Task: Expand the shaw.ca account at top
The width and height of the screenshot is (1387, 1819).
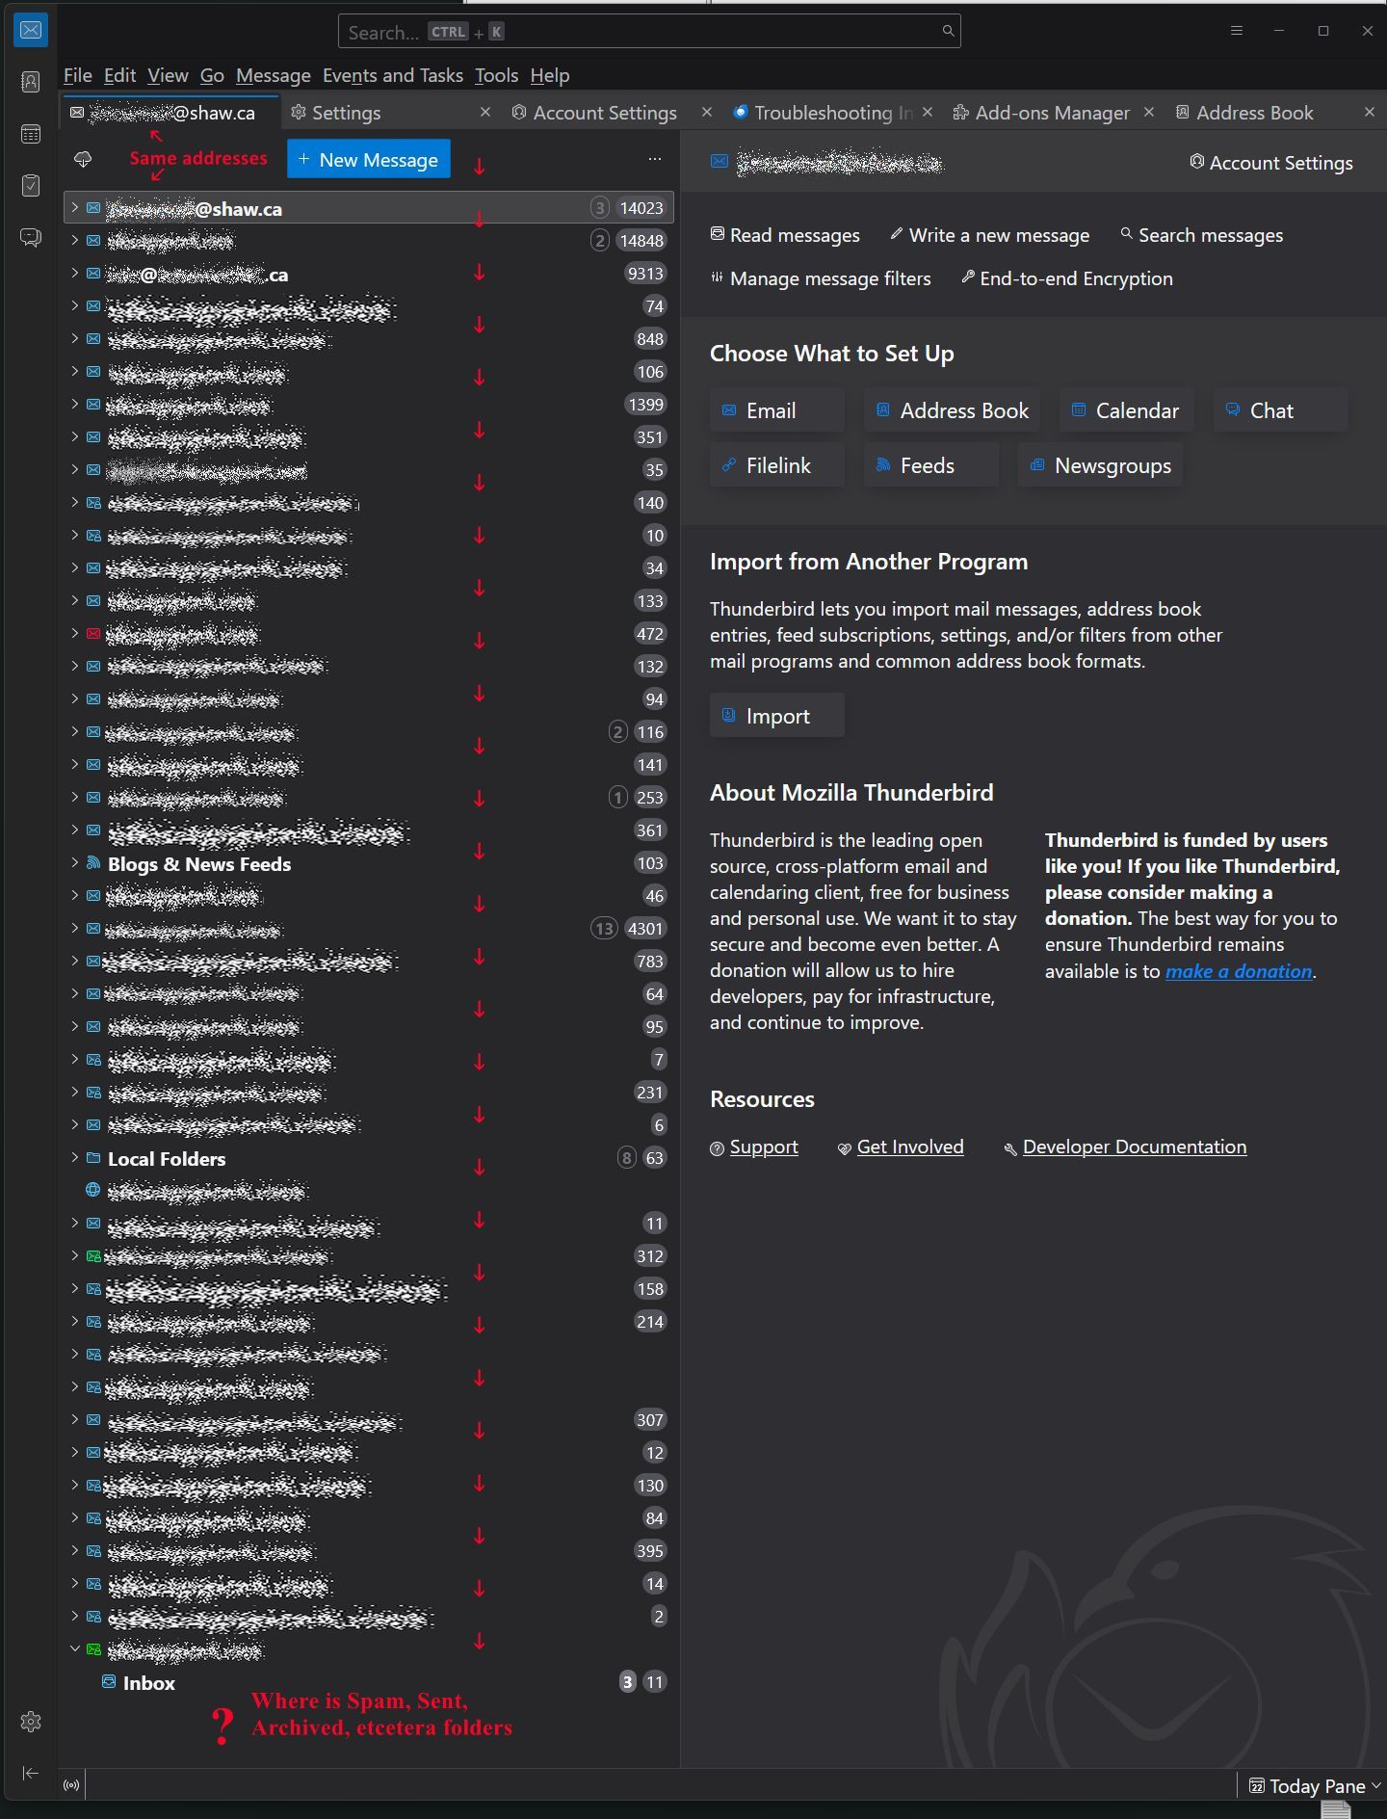Action: pos(75,208)
